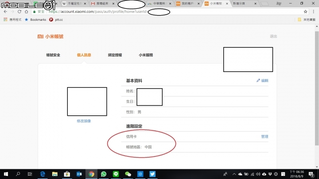
Task: Click the page vertical scrollbar
Action: 316,88
